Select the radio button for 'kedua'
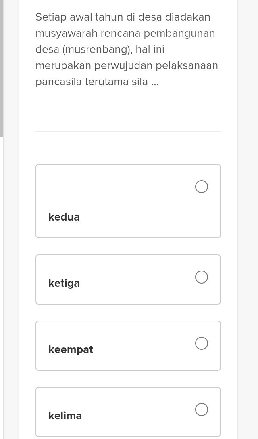 (202, 187)
